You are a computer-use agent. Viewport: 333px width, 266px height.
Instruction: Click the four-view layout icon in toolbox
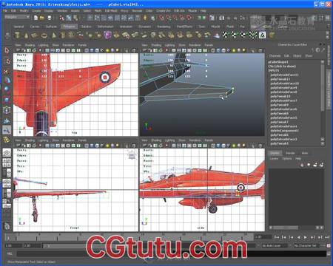click(7, 162)
